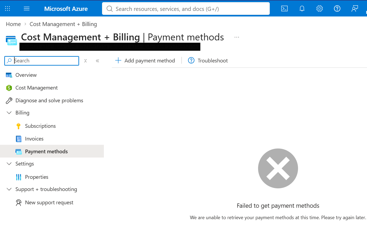Click the Cost Management + Billing card icon
Viewport: 367px width, 225px height.
coord(11,40)
